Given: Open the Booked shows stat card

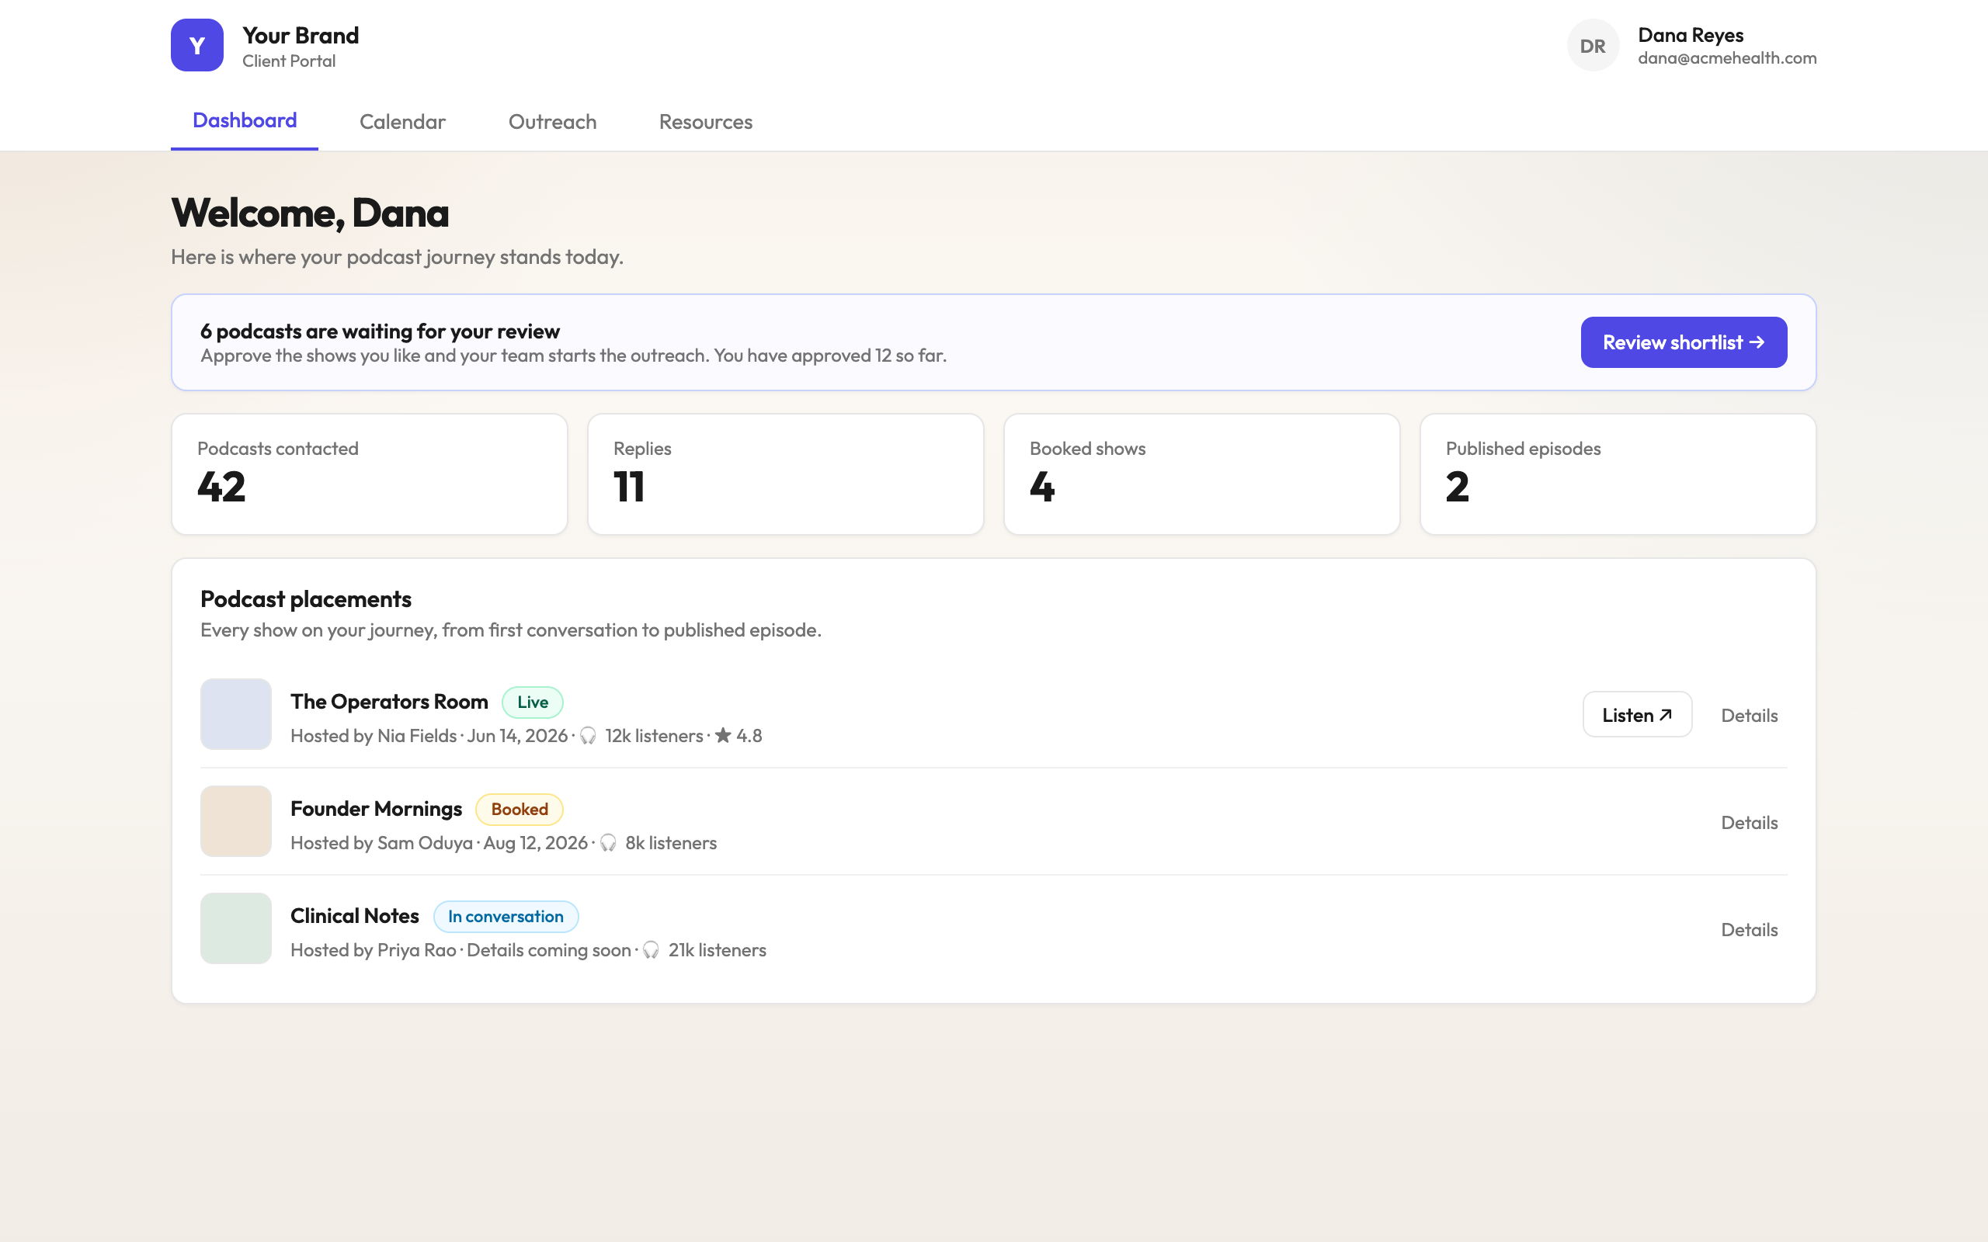Looking at the screenshot, I should click(1202, 474).
